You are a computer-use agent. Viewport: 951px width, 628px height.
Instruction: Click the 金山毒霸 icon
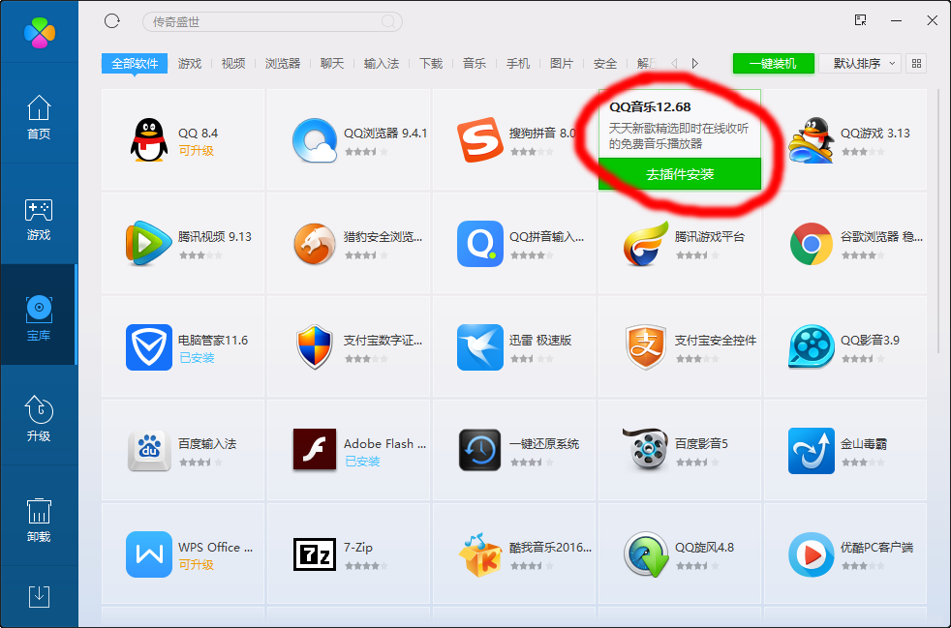tap(811, 451)
